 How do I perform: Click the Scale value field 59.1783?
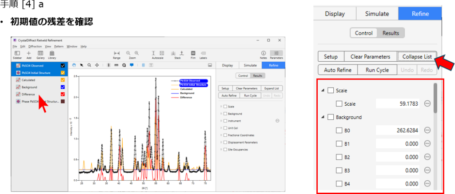tap(397, 103)
